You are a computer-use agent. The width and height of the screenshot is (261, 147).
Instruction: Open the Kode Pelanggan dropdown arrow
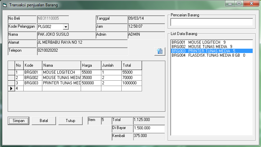coord(66,27)
